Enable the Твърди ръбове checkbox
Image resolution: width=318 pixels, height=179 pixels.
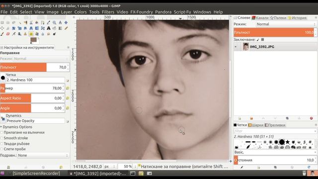[1, 144]
